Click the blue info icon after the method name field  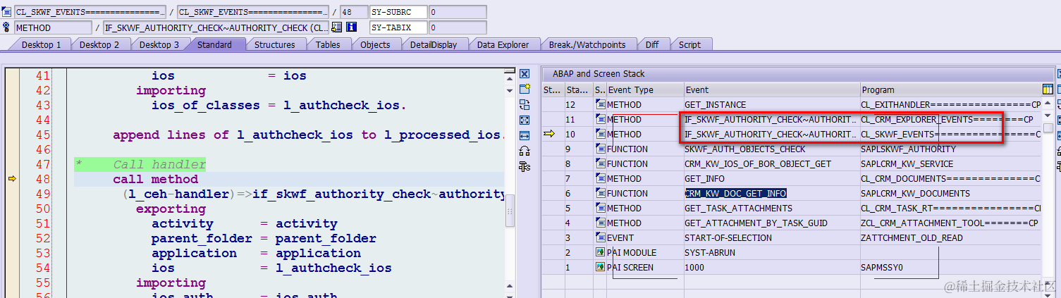click(x=351, y=27)
